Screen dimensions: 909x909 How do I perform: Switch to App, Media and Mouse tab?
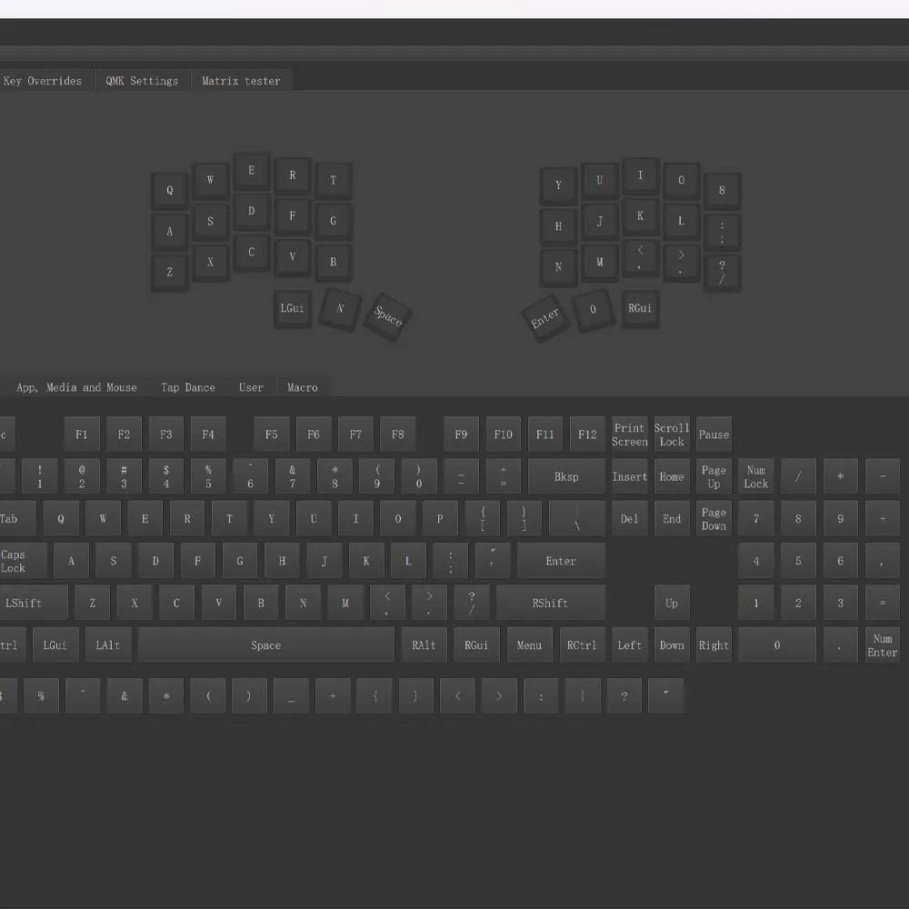76,387
